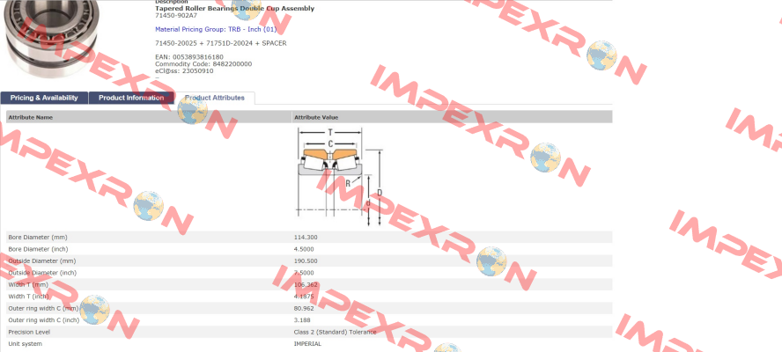Select the product title Tapered Roller Bearings text
Screen dimensions: 782x352
(235, 9)
